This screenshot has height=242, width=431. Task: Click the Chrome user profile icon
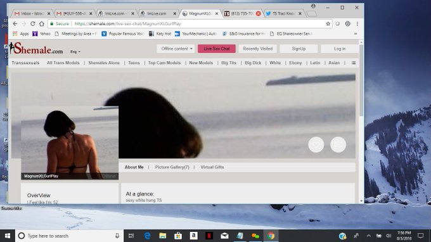[313, 6]
